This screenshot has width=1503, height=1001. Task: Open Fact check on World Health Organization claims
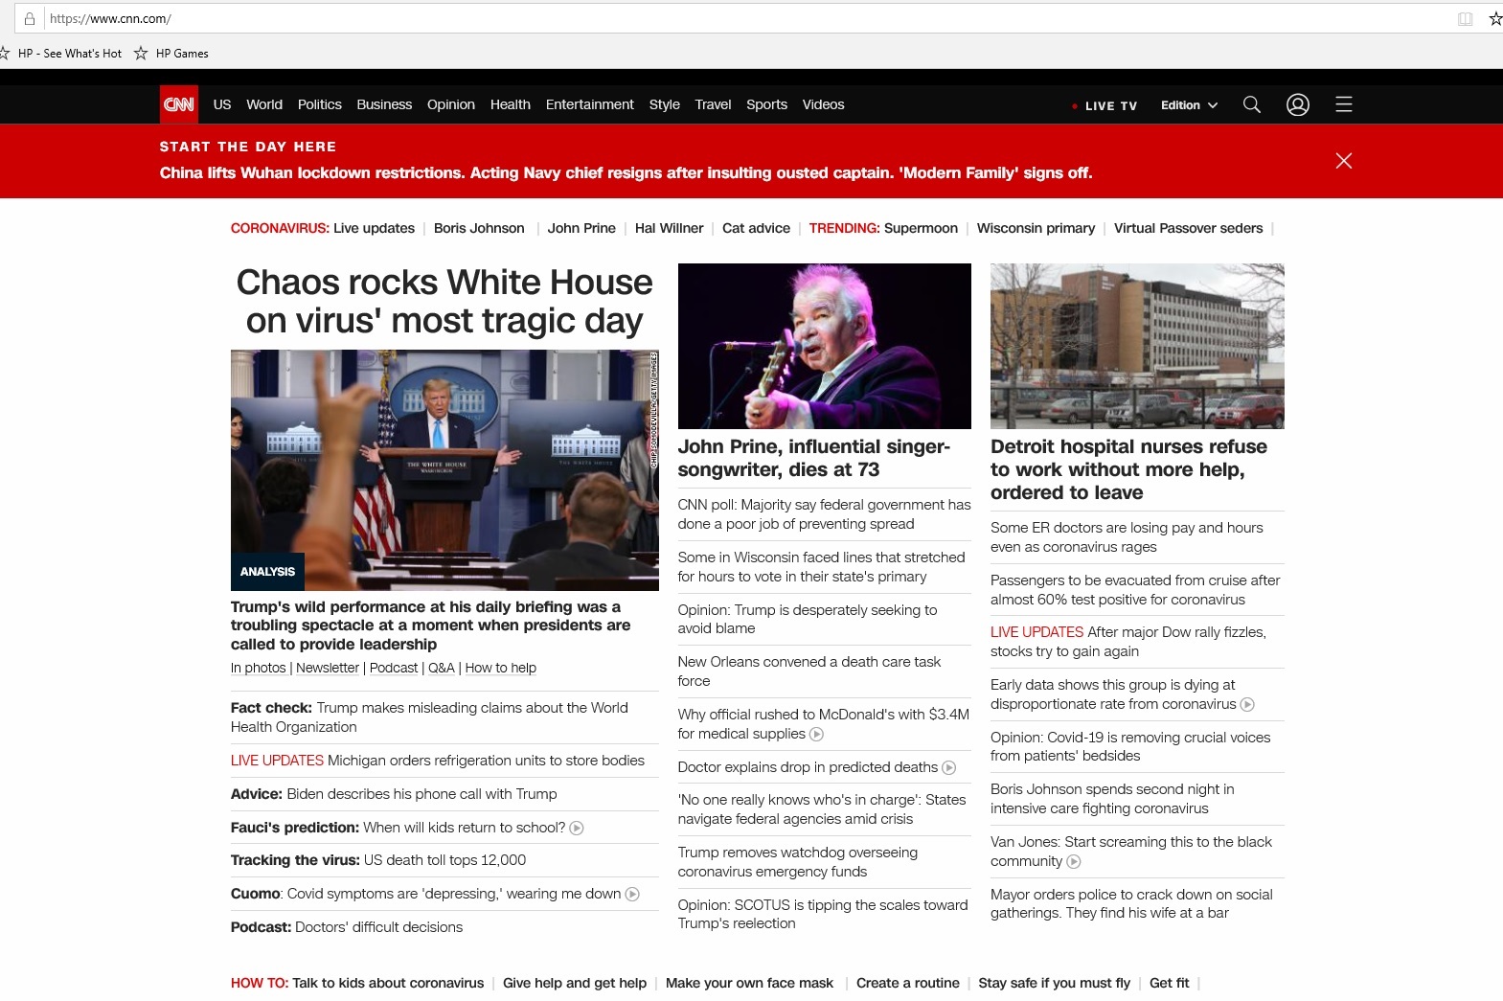[429, 717]
